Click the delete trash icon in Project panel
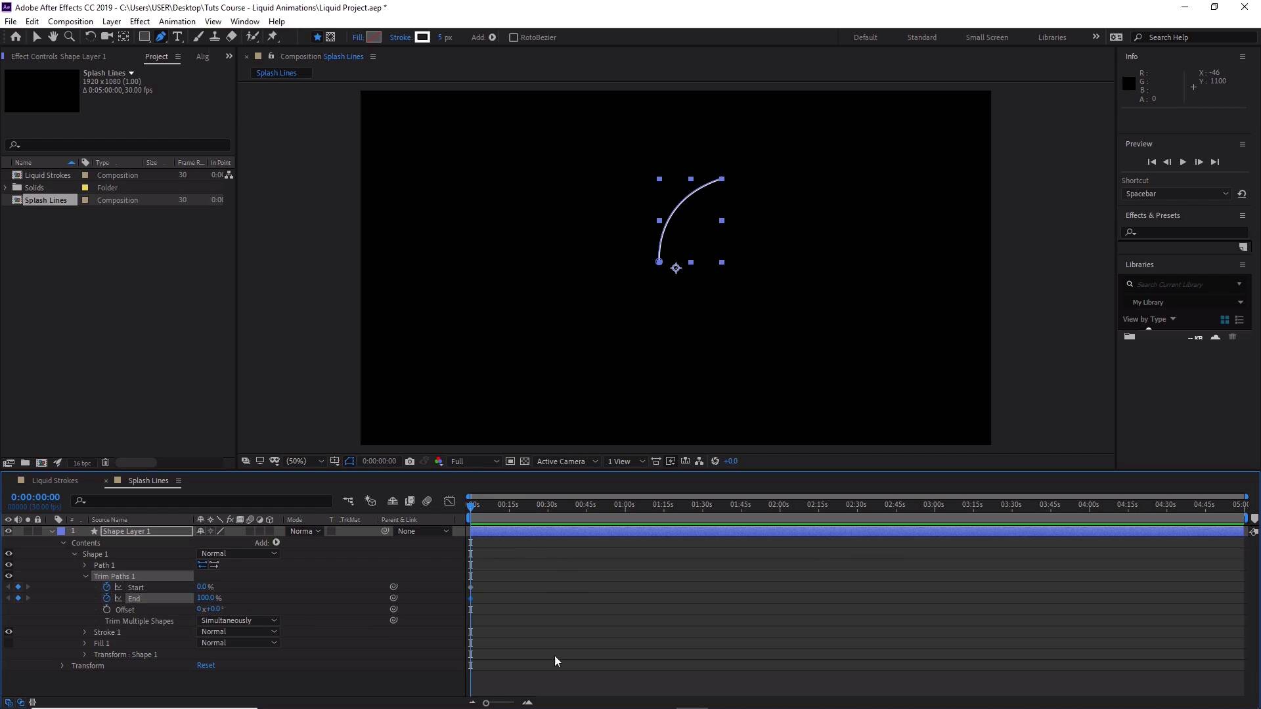This screenshot has width=1261, height=709. pyautogui.click(x=105, y=463)
